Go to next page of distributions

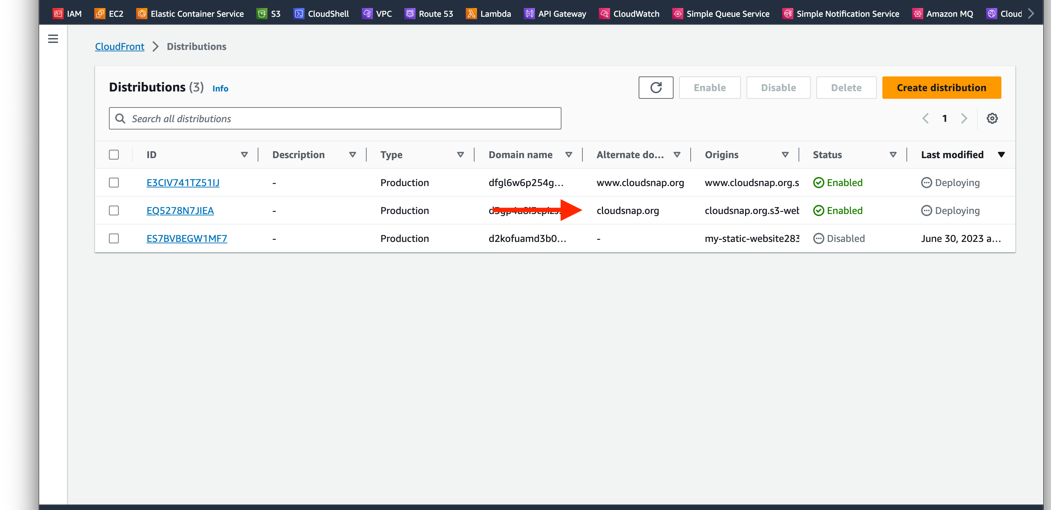pos(964,118)
